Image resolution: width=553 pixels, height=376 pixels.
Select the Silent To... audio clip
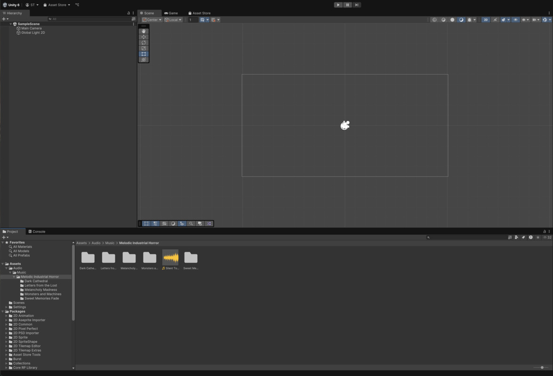click(x=170, y=260)
